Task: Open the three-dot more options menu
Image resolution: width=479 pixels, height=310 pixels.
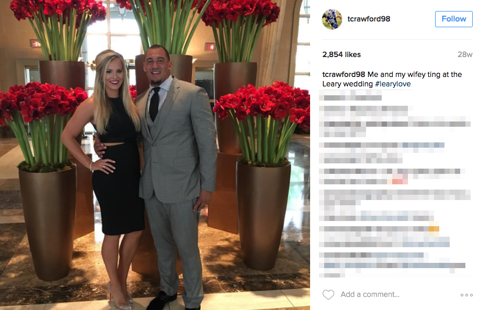Action: click(x=466, y=295)
